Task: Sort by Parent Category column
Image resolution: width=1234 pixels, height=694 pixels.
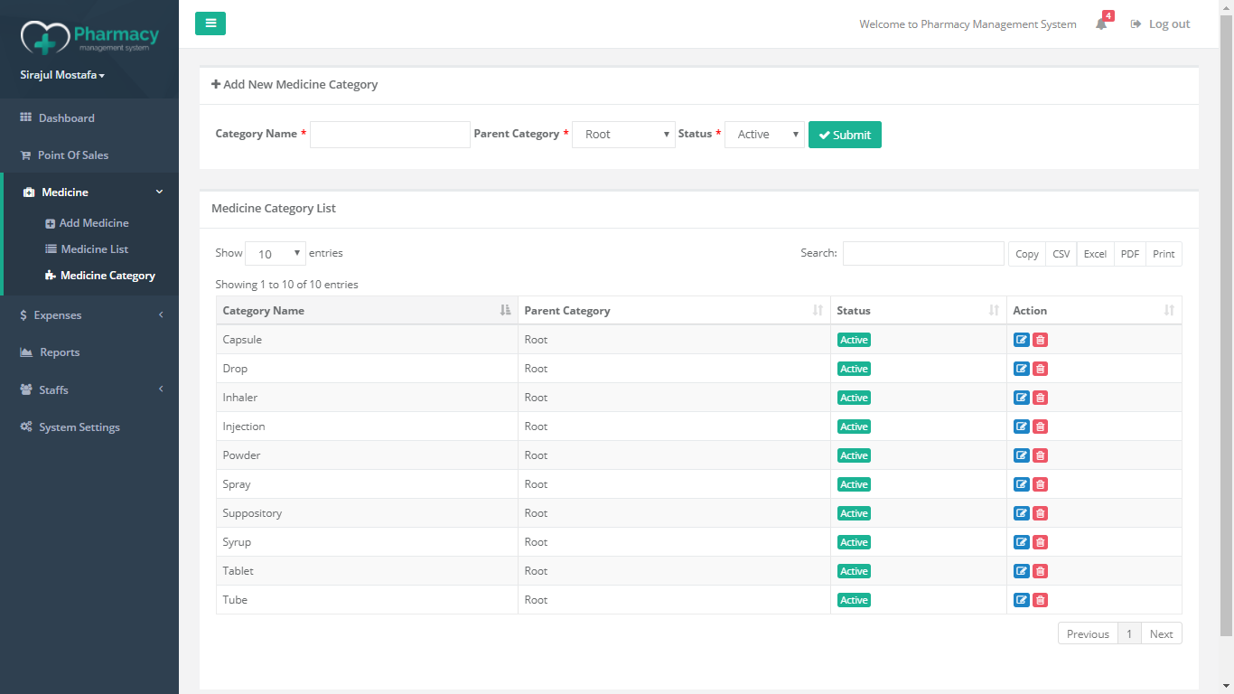Action: (x=674, y=311)
